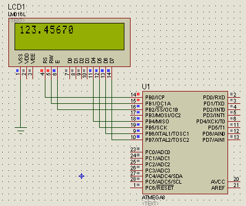
Task: Click the AVCC pin label
Action: [x=218, y=182]
